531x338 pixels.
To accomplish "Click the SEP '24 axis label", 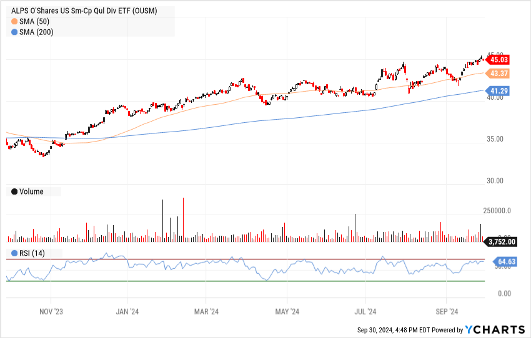I will point(447,312).
